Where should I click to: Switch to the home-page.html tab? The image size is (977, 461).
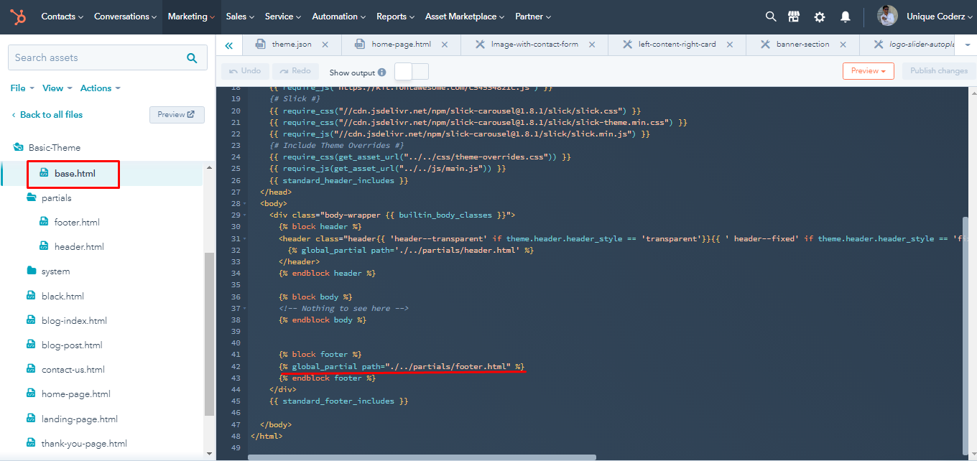coord(401,45)
